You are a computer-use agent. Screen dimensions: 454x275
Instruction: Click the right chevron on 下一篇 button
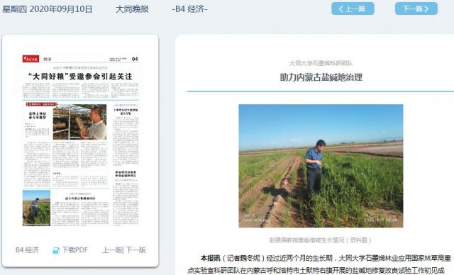coord(426,9)
